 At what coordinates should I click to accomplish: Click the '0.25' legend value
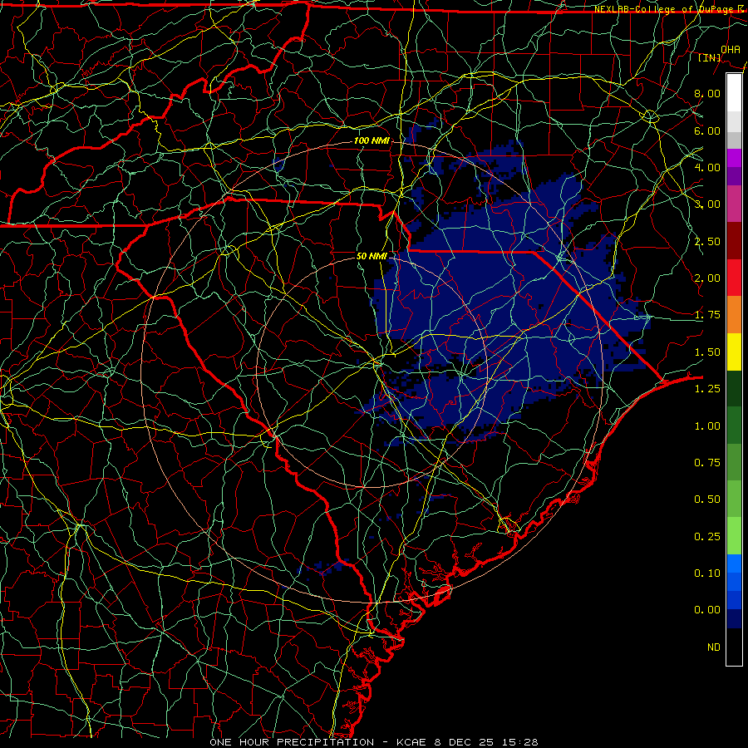[x=707, y=537]
